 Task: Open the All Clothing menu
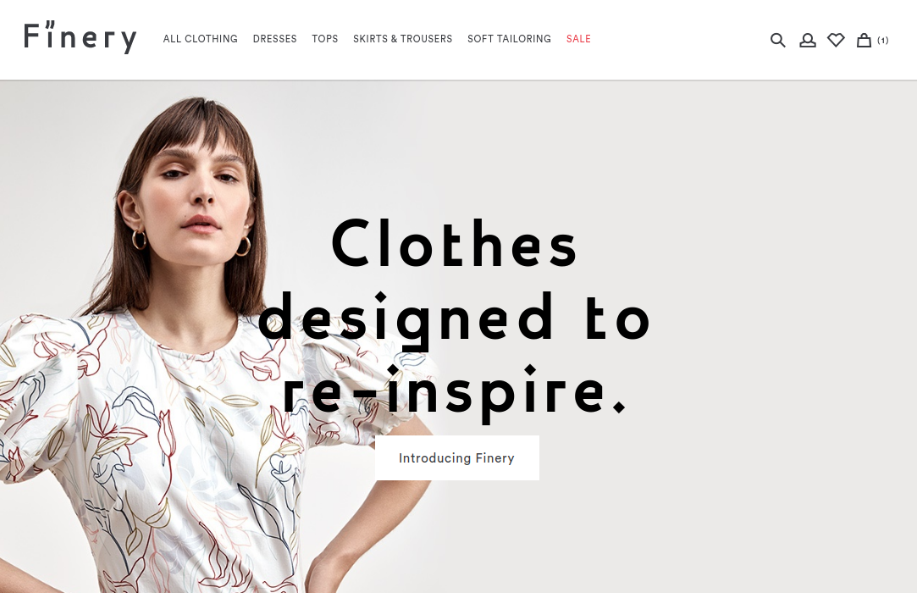click(x=200, y=39)
